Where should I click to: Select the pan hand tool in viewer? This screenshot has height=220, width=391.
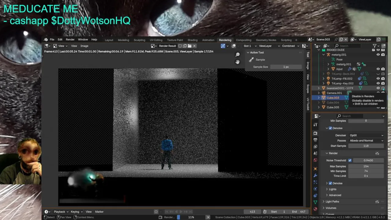coord(237,62)
